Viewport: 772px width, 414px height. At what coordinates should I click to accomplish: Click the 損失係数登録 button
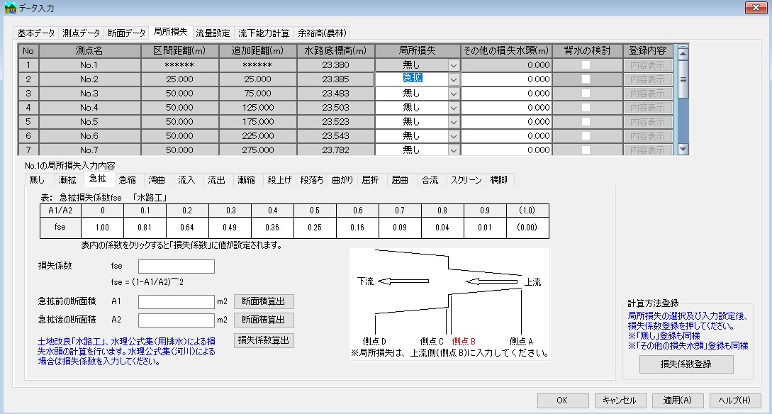pos(686,364)
